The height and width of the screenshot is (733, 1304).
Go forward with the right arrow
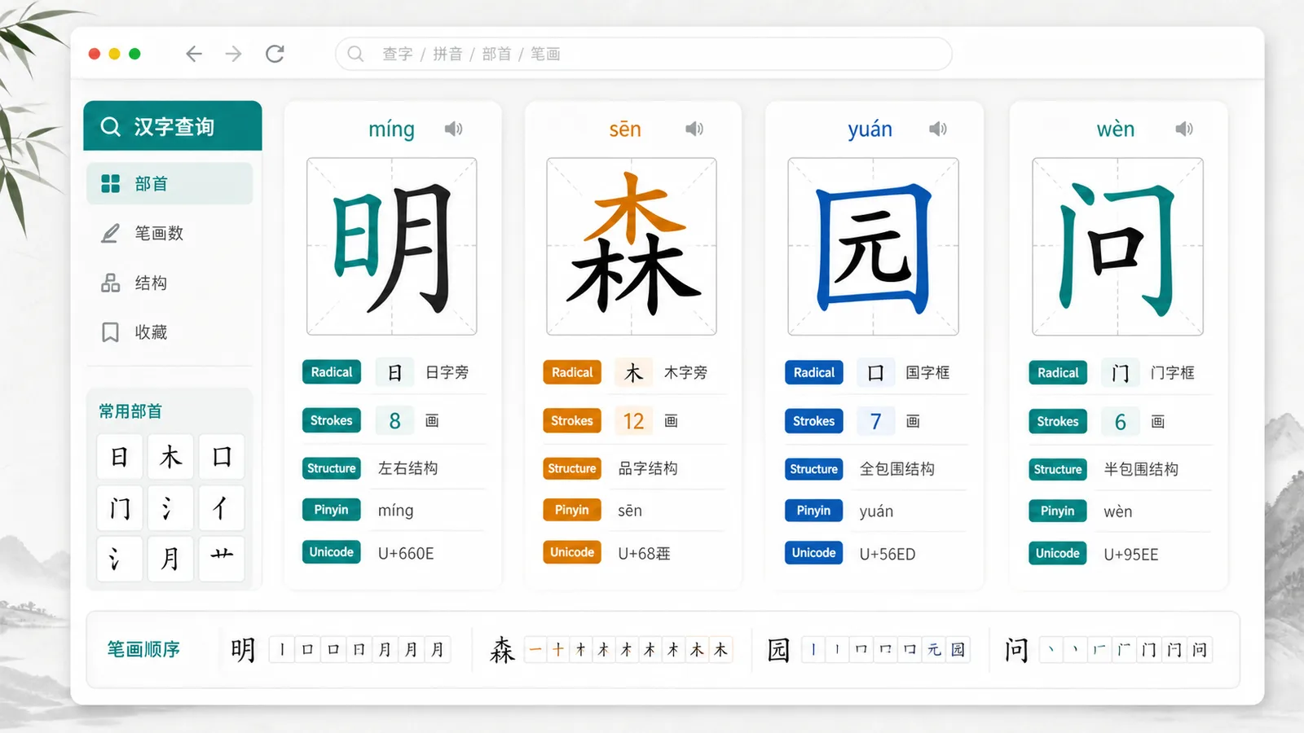click(x=234, y=54)
